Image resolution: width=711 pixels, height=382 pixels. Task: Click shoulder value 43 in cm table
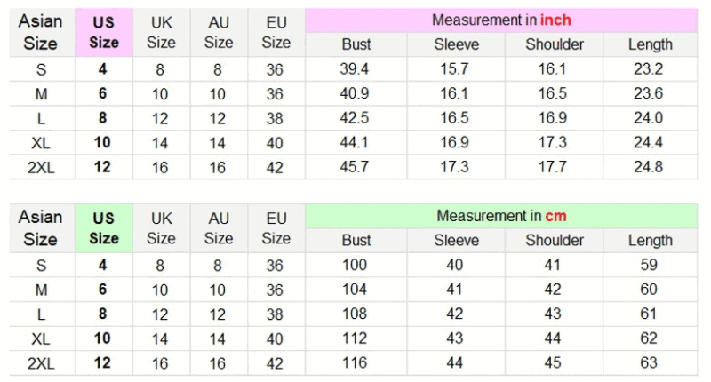tap(553, 314)
